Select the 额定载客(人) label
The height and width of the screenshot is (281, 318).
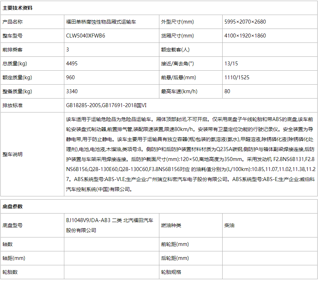tap(175, 50)
